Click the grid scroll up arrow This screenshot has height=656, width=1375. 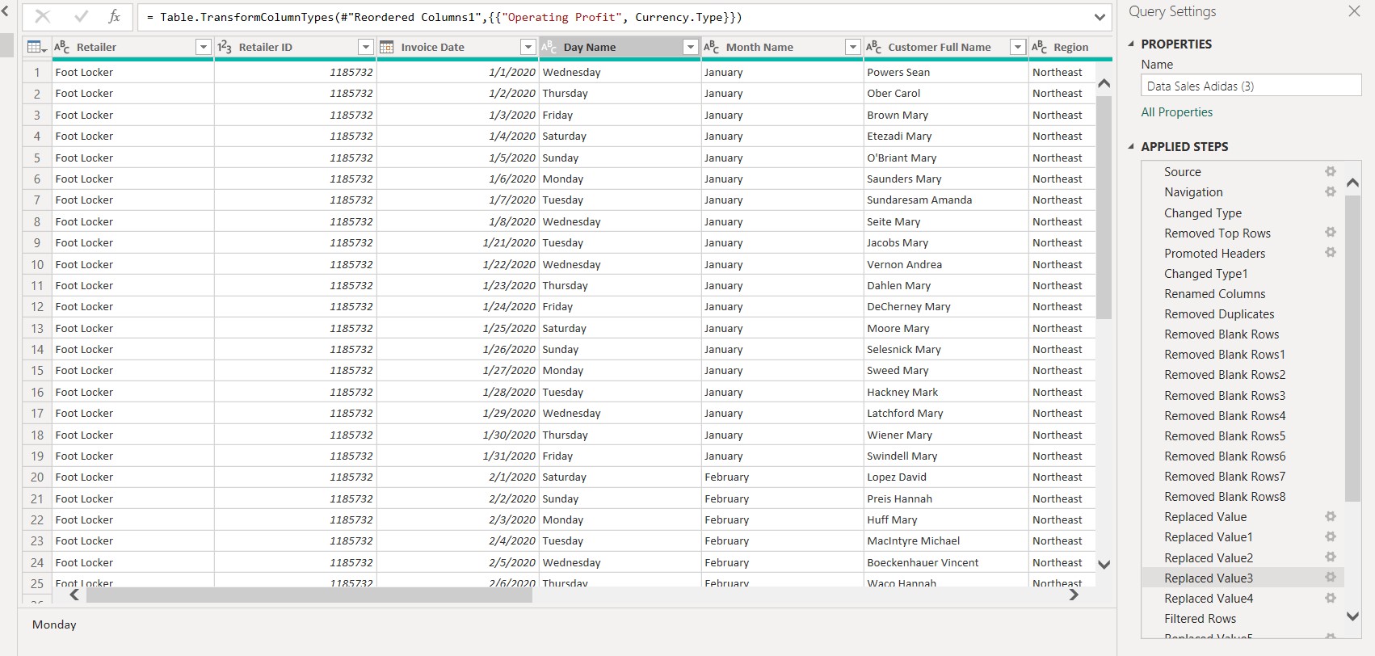coord(1104,83)
